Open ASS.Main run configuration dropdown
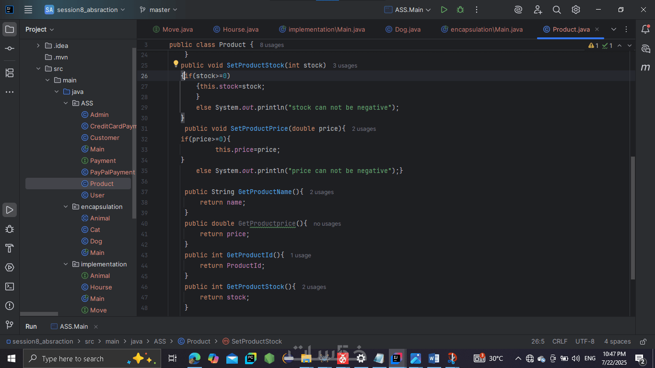The width and height of the screenshot is (655, 368). coord(408,10)
